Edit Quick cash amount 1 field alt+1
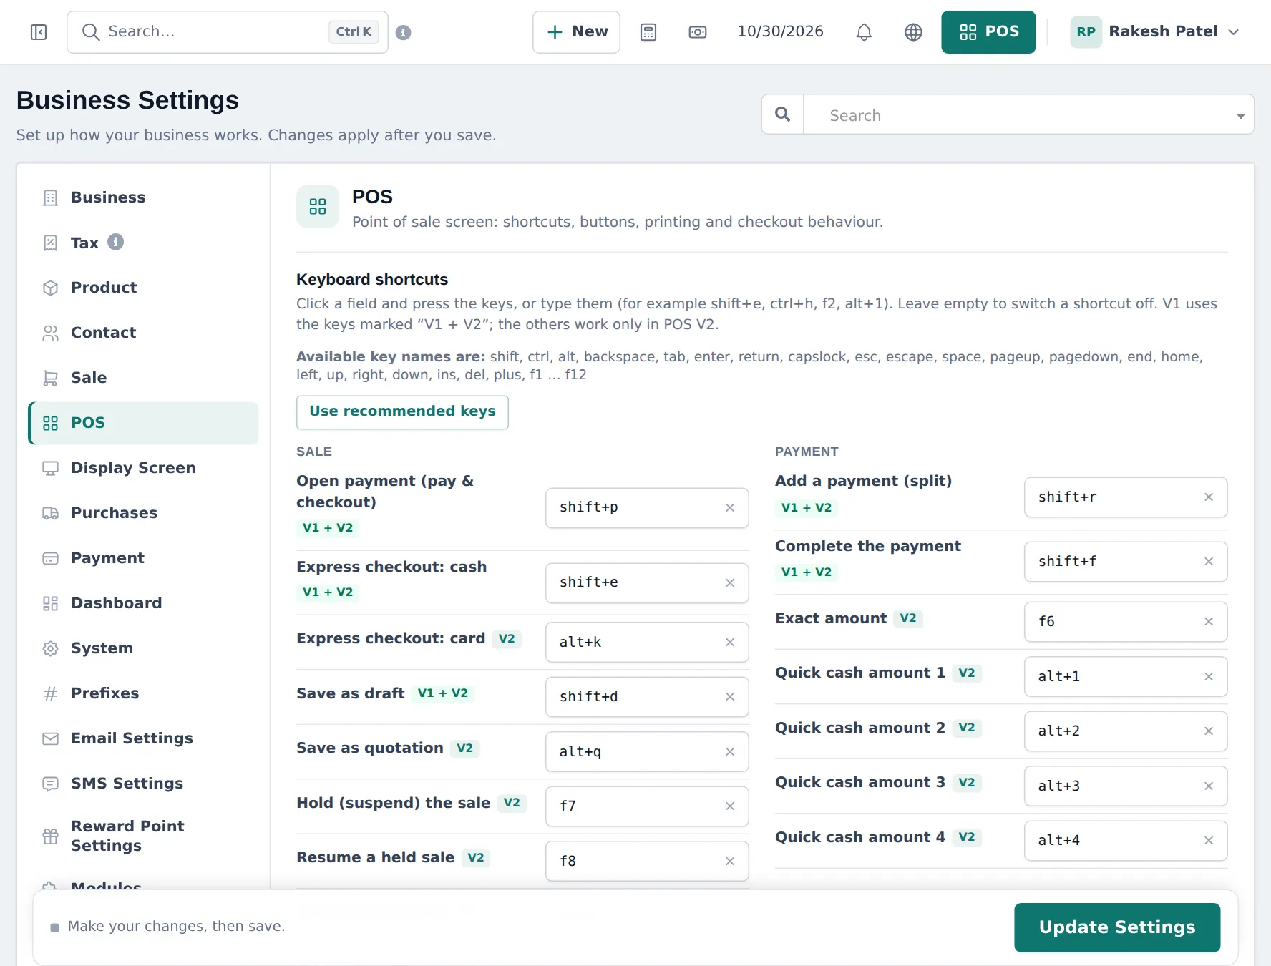The image size is (1271, 966). pyautogui.click(x=1126, y=677)
